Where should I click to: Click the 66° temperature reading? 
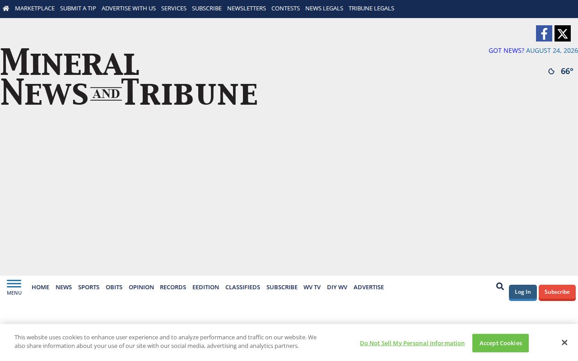coord(567,71)
